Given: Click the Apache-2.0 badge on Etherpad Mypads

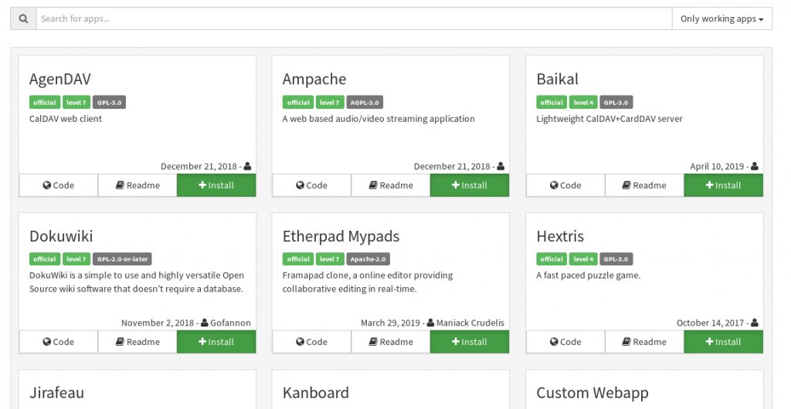Looking at the screenshot, I should click(x=368, y=259).
